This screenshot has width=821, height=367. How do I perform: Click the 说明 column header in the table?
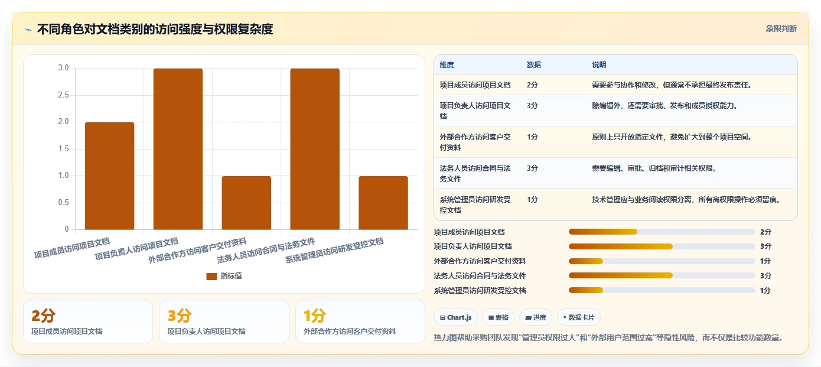coord(599,65)
